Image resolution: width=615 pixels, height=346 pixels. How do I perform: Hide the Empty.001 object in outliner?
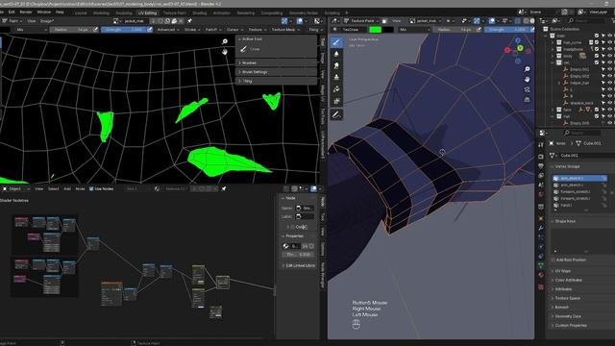pyautogui.click(x=610, y=69)
